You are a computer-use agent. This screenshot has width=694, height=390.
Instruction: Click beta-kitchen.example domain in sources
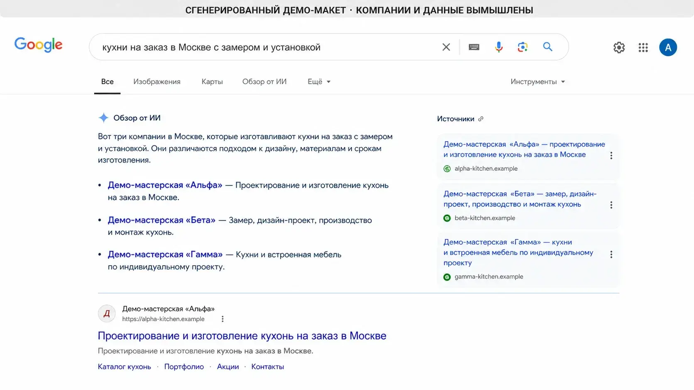coord(485,218)
